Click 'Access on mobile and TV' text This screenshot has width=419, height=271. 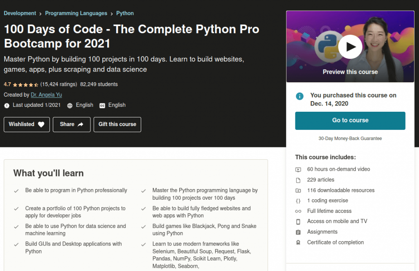(x=337, y=221)
